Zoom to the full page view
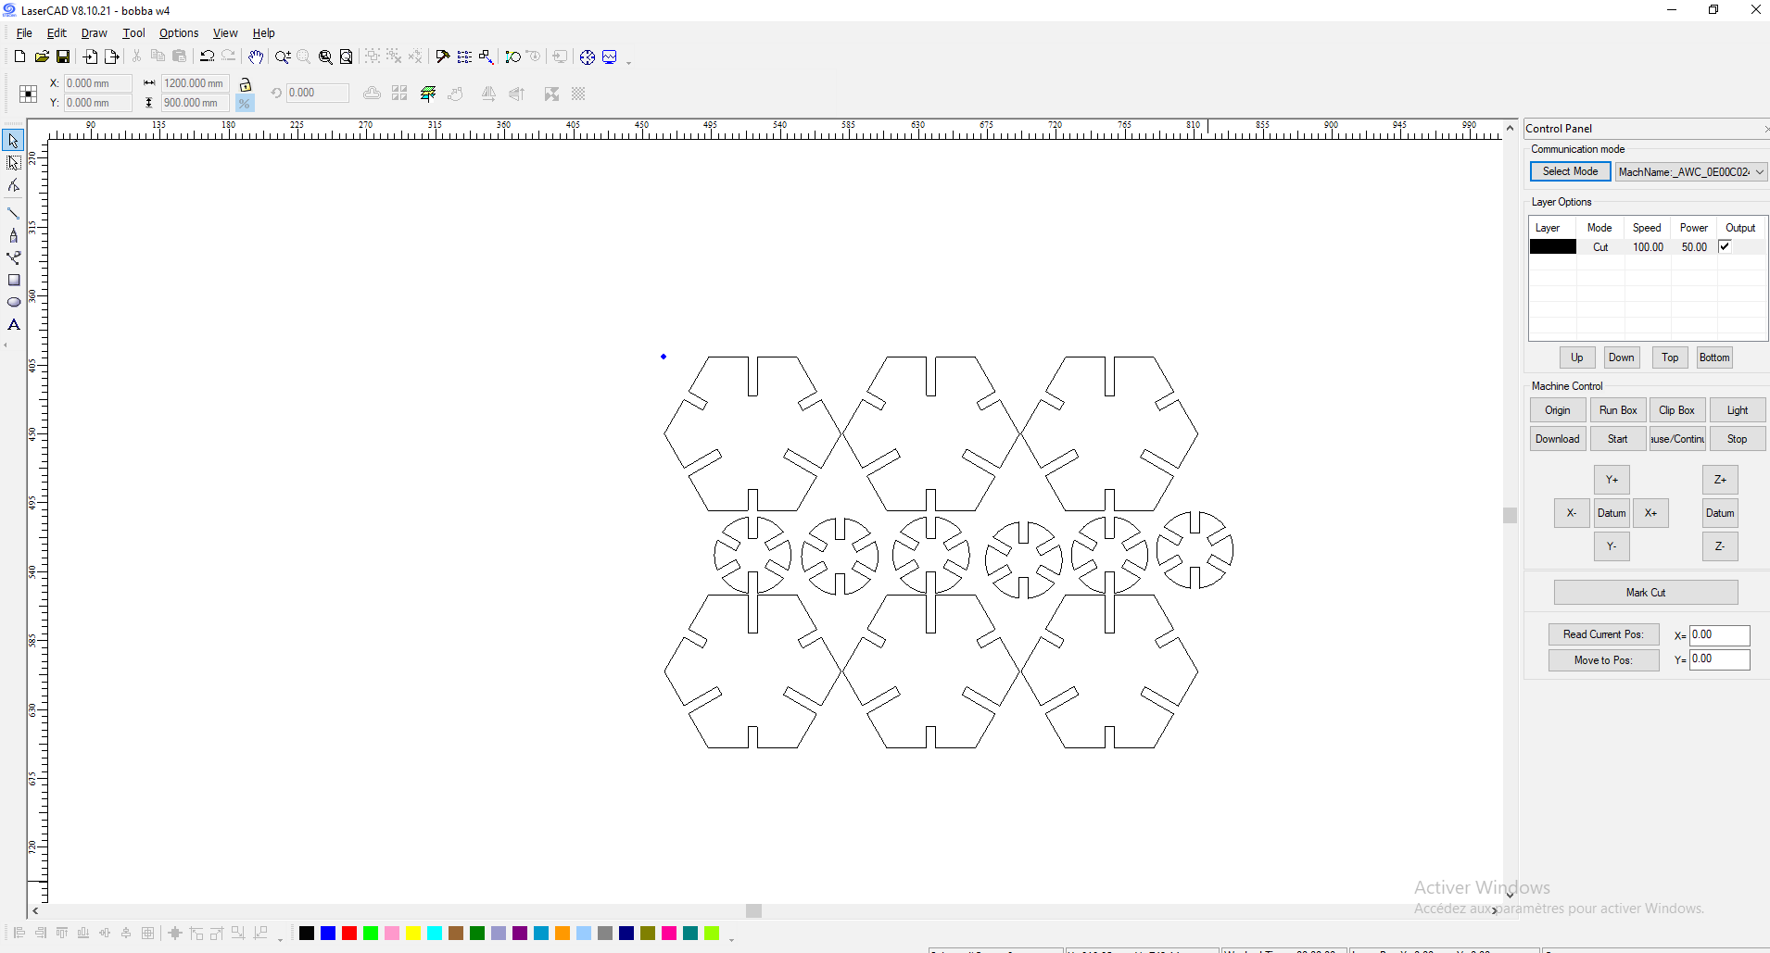 [x=347, y=56]
